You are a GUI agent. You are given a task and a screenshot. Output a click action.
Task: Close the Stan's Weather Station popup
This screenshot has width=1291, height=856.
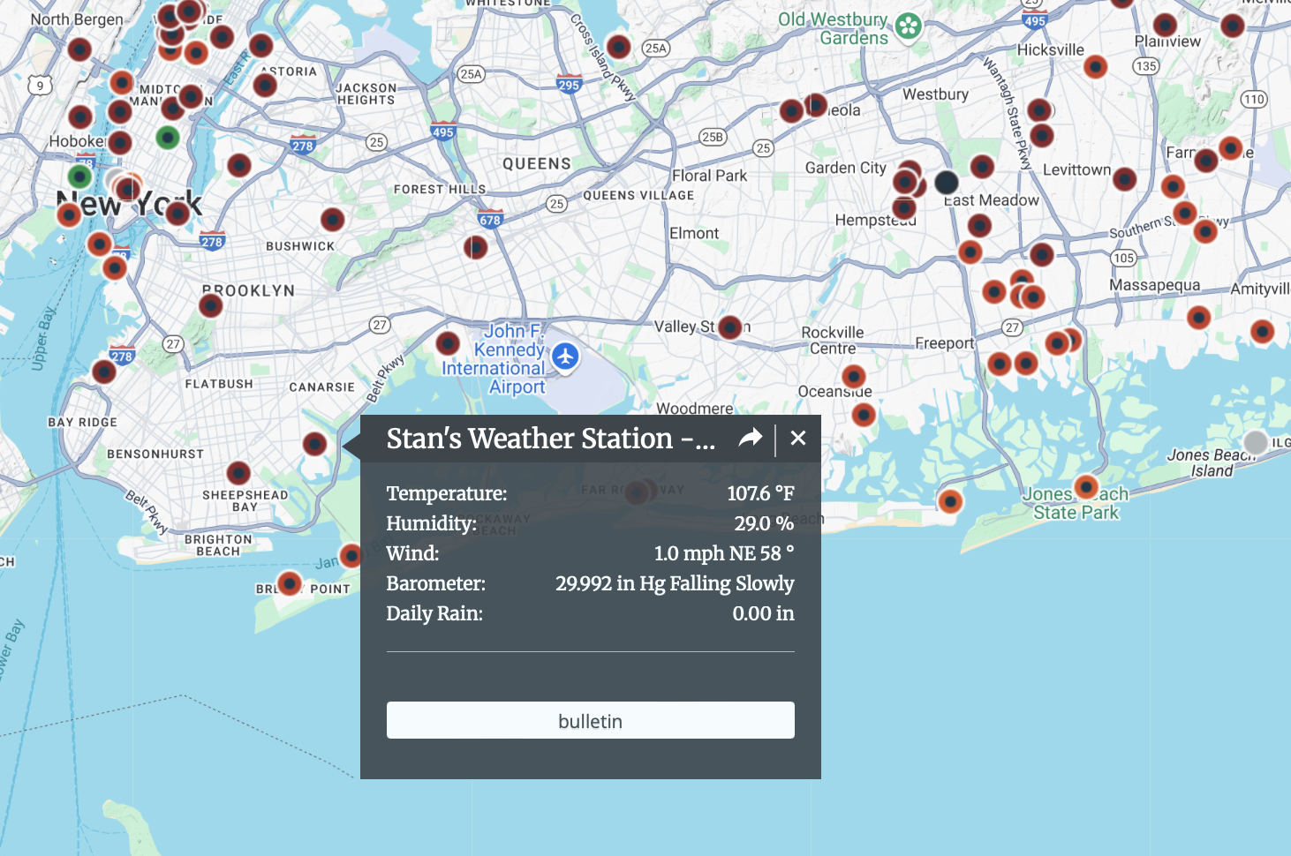798,438
